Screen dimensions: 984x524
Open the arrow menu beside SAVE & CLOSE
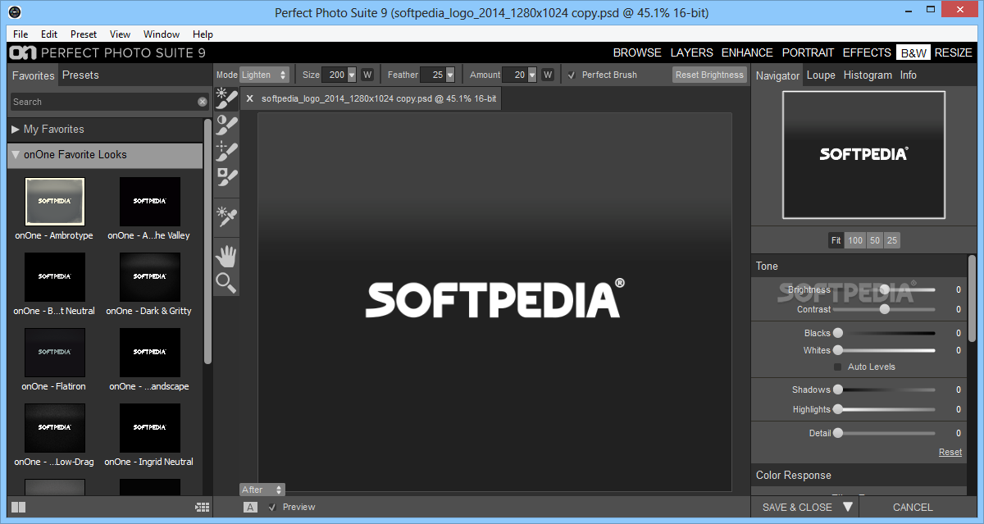tap(848, 507)
